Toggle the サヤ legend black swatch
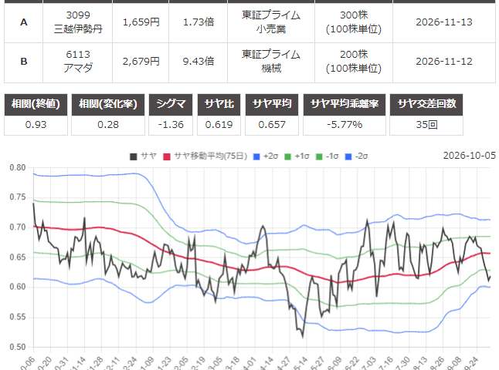Image resolution: width=499 pixels, height=370 pixels. pos(134,156)
